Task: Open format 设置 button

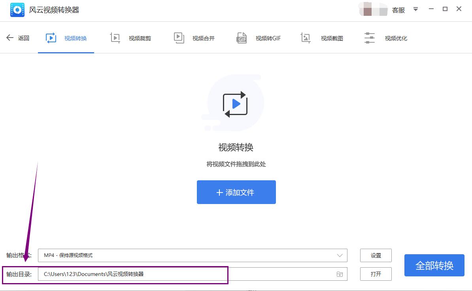Action: click(376, 255)
